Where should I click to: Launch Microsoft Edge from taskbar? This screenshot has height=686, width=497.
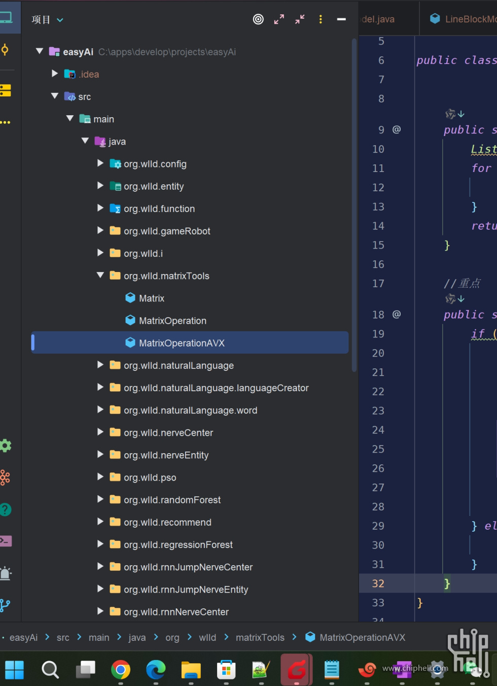coord(156,670)
